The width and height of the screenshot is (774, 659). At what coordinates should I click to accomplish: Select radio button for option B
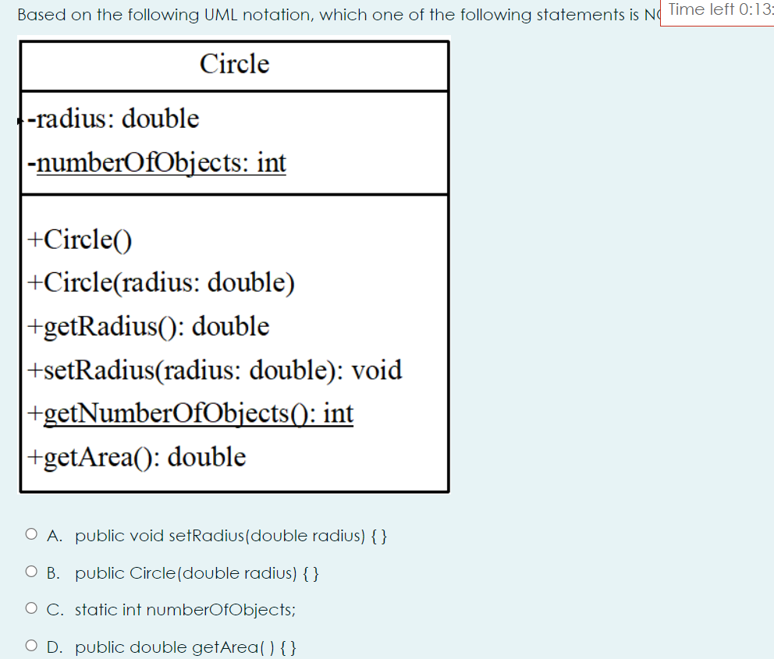31,571
